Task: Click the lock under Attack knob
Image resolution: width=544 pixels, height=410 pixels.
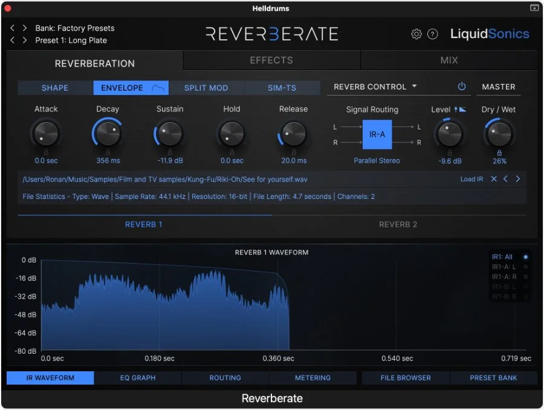Action: 46,152
